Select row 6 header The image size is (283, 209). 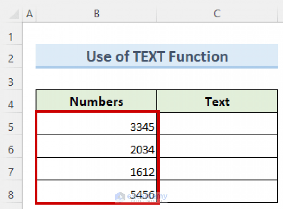point(11,146)
